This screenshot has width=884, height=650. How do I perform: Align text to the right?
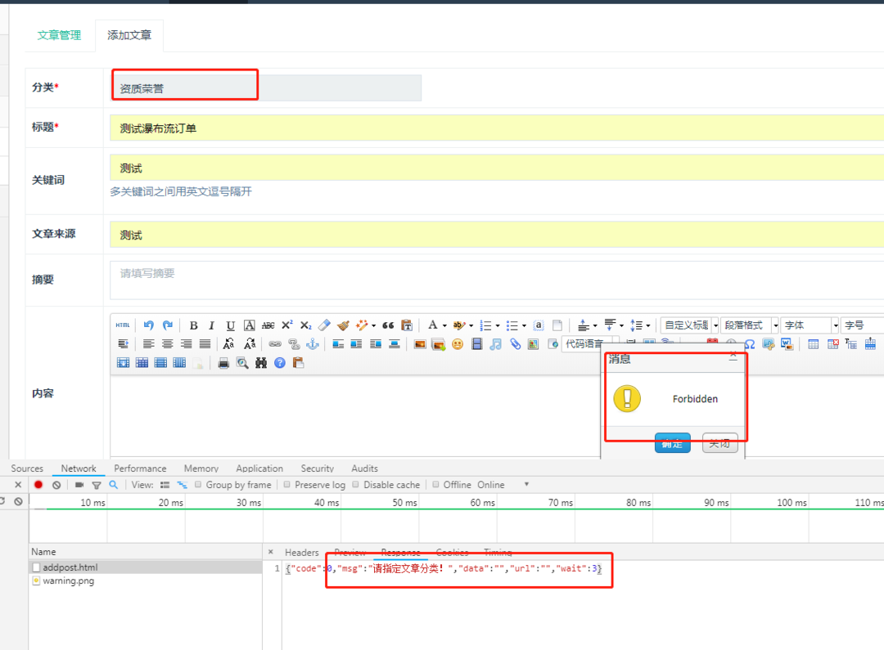pyautogui.click(x=186, y=343)
